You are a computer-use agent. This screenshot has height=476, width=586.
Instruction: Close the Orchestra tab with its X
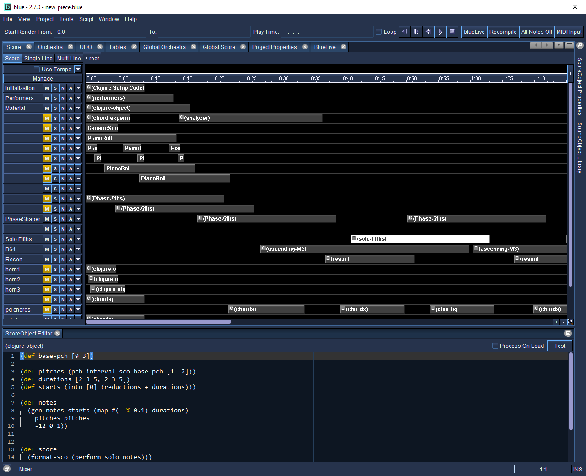71,47
